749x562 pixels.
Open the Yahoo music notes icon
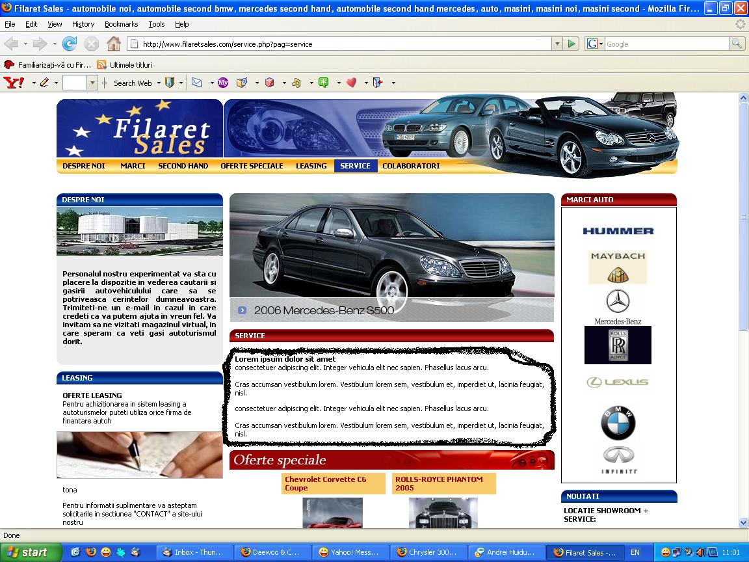click(296, 83)
